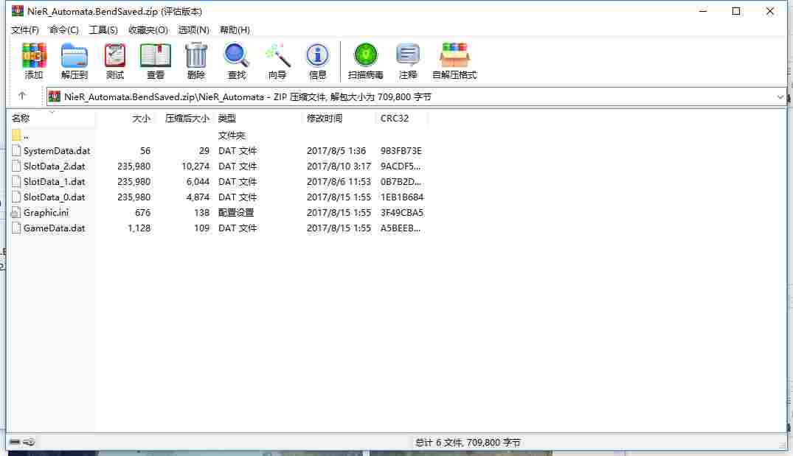Select SlotData_1.dat file name
793x456 pixels.
54,181
